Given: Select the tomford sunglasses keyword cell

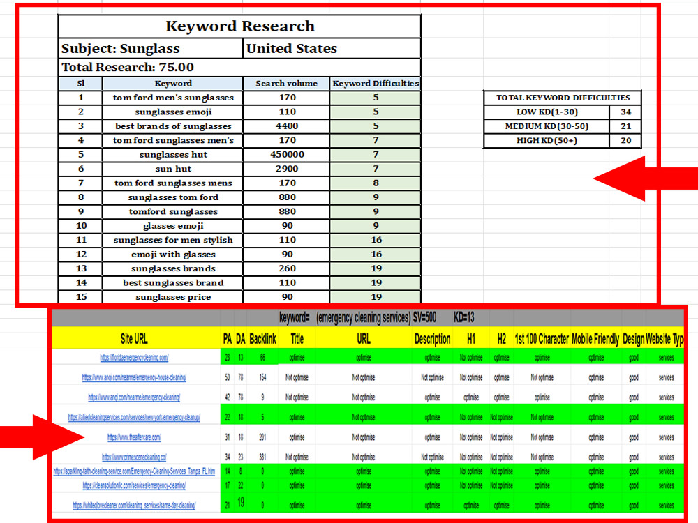Looking at the screenshot, I should pyautogui.click(x=173, y=212).
